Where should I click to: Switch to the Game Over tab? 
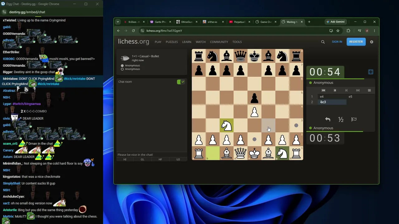tap(266, 22)
